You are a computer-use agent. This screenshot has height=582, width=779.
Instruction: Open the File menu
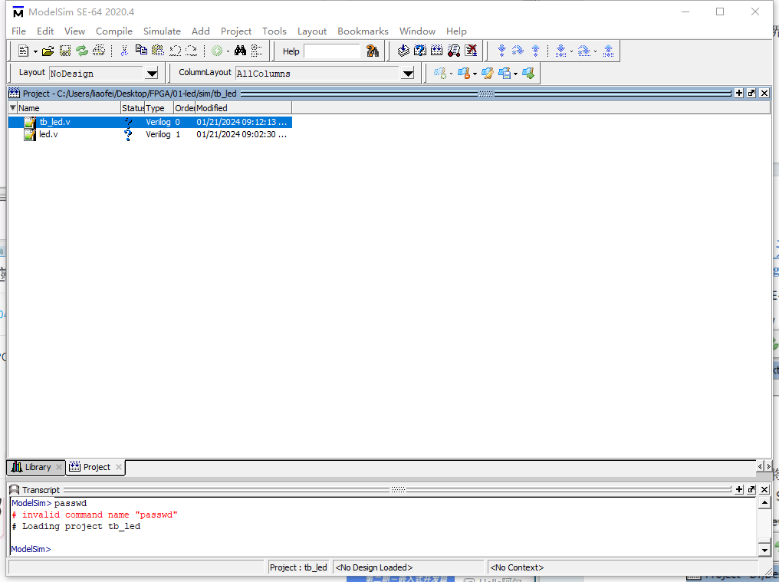18,31
